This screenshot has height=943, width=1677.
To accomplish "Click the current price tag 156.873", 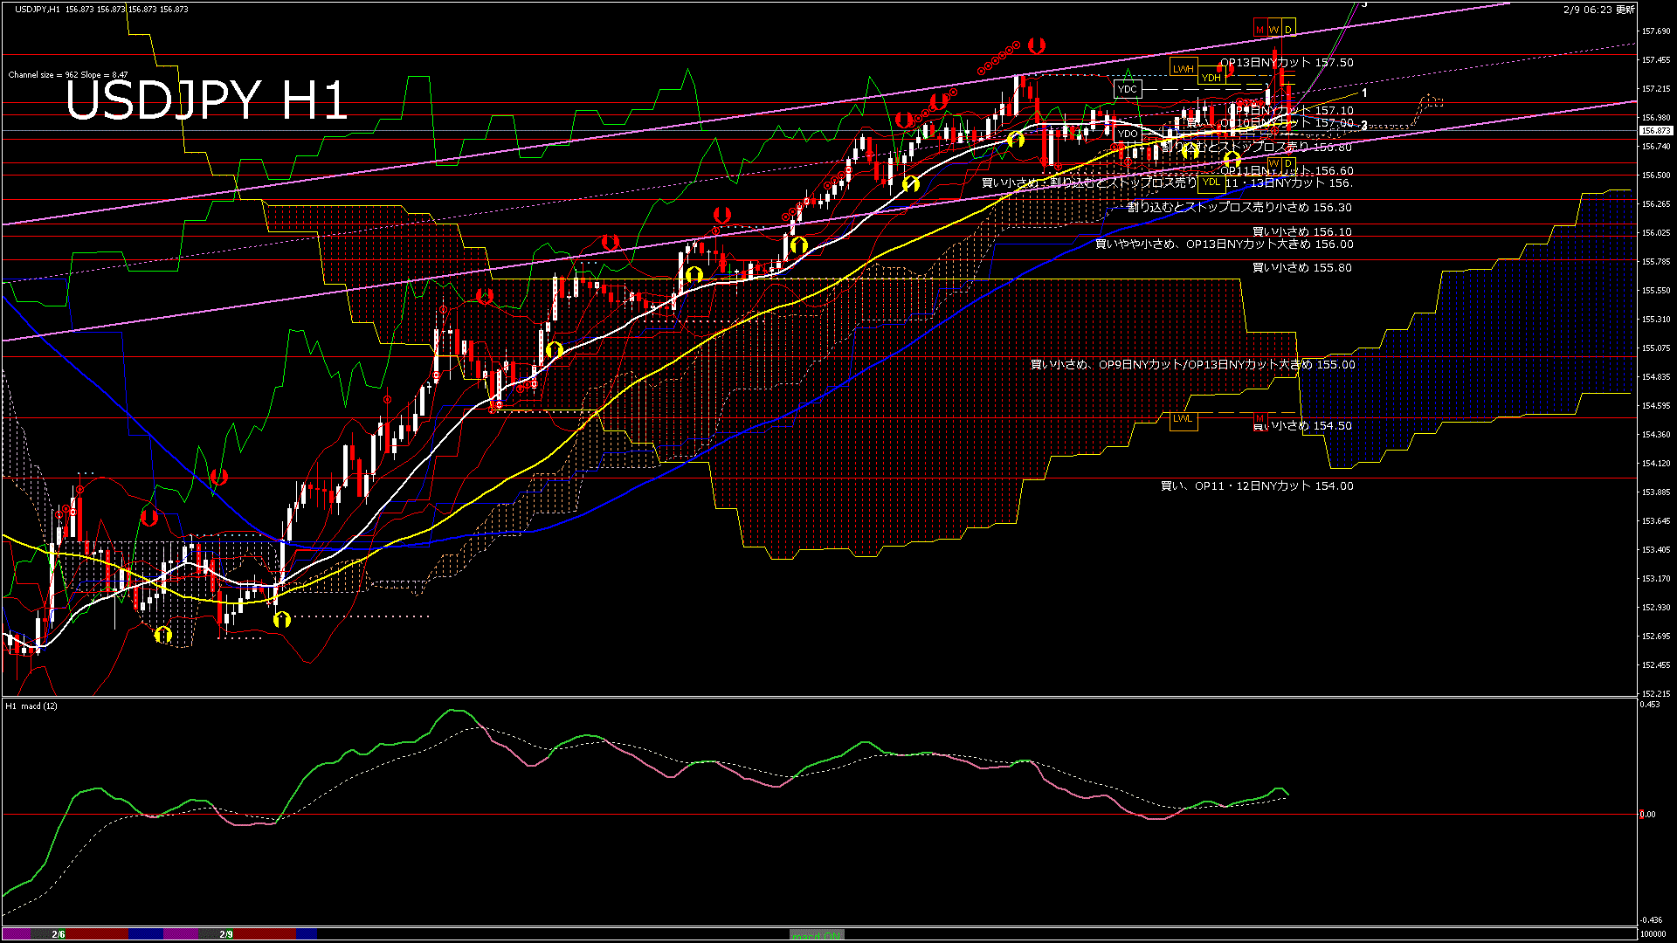I will coord(1655,131).
